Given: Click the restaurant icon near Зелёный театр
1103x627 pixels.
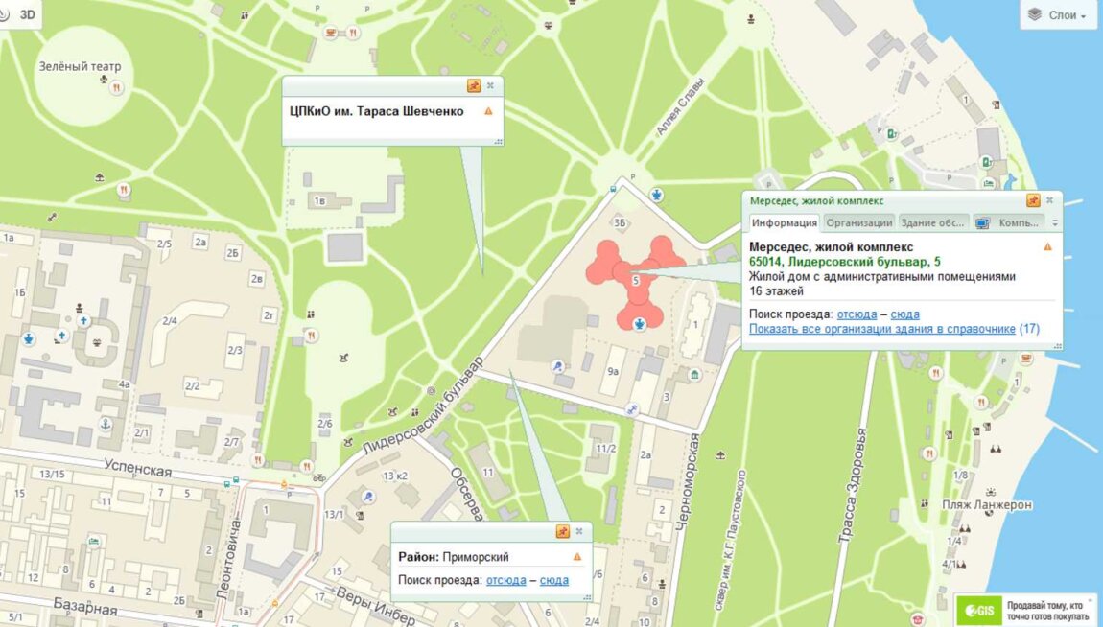Looking at the screenshot, I should [x=115, y=86].
